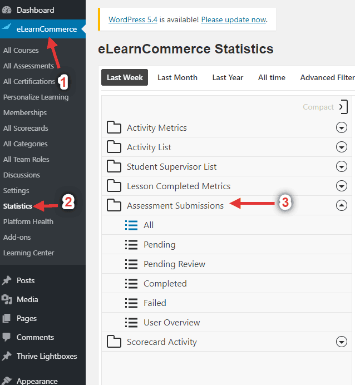Click the Student Supervisor List label

point(171,167)
